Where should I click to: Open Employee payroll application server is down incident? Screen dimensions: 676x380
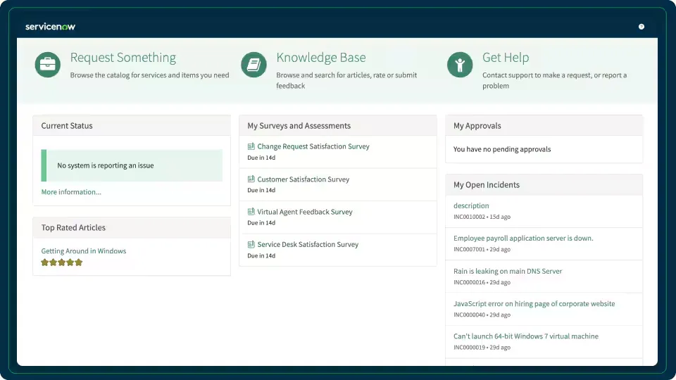[523, 239]
